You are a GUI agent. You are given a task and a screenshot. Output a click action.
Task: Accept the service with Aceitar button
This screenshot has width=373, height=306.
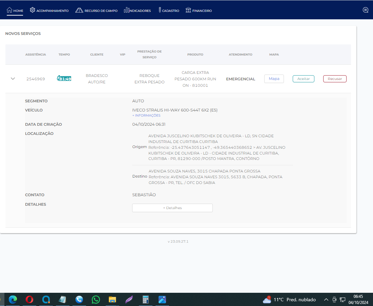point(303,79)
